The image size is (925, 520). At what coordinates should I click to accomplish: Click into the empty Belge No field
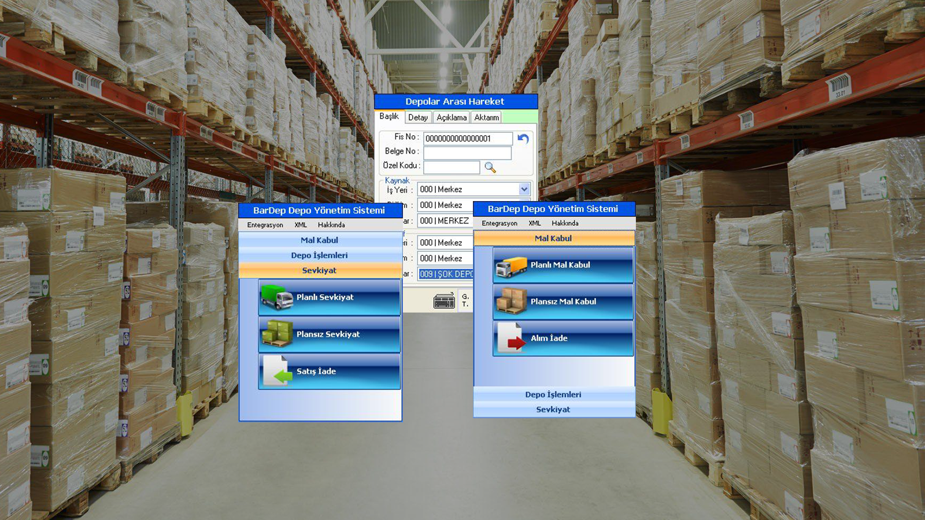[x=467, y=153]
